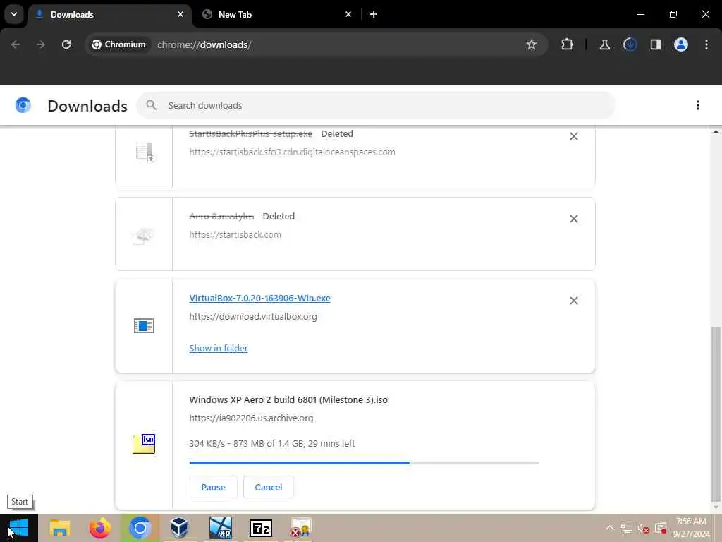Show VirtualBox installer in folder
The height and width of the screenshot is (542, 722).
(x=219, y=349)
